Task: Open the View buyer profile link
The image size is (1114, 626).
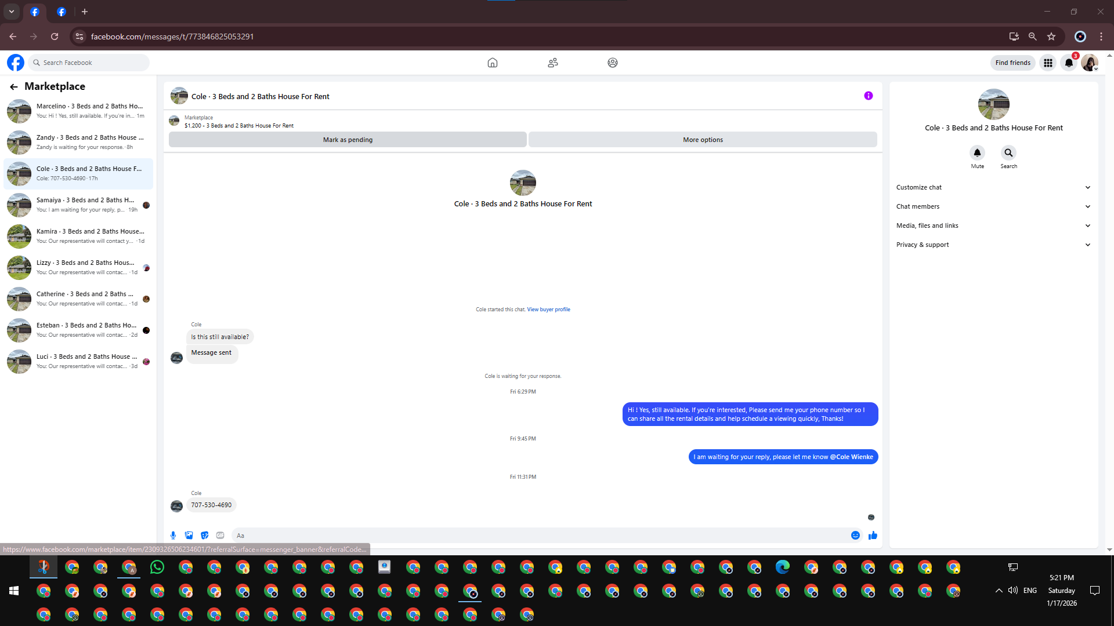Action: click(548, 310)
